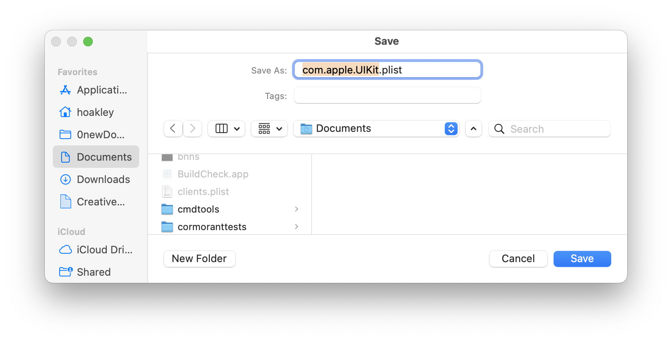Click in the Tags field

[387, 95]
